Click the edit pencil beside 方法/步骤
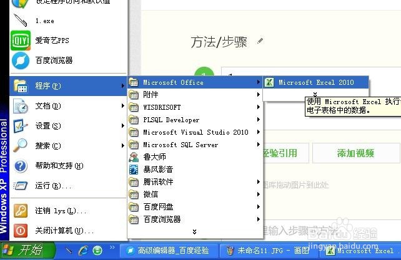Image resolution: width=401 pixels, height=260 pixels. (x=260, y=41)
